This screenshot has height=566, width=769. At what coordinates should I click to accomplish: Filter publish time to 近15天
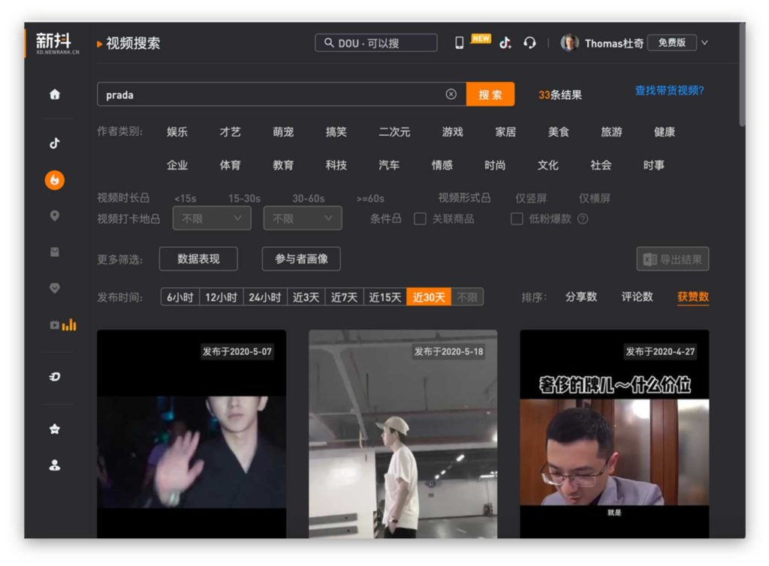385,297
